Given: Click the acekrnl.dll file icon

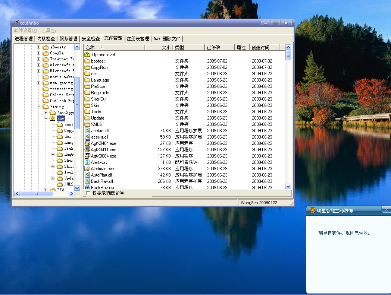Looking at the screenshot, I should (x=87, y=131).
